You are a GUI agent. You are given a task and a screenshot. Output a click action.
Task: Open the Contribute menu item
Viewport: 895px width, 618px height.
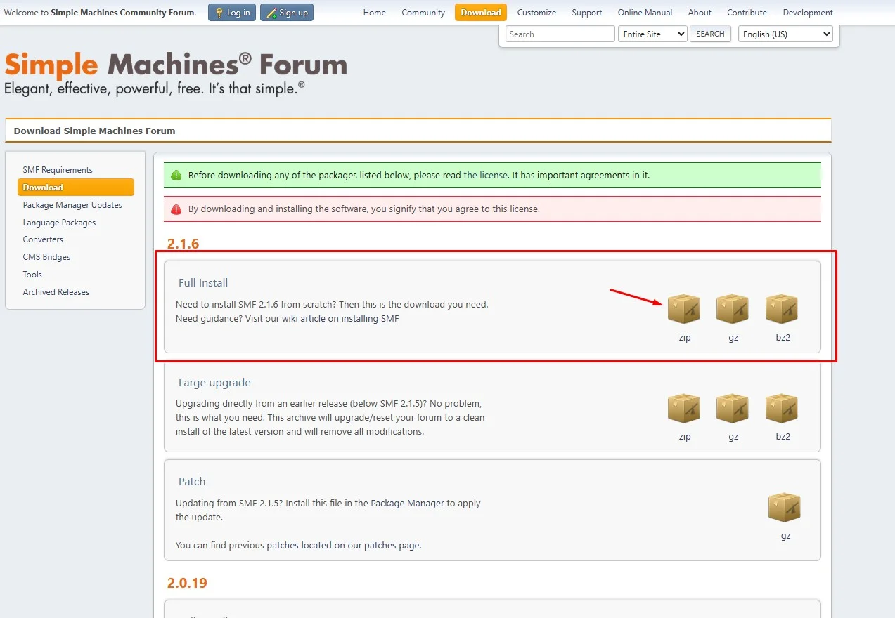[747, 13]
